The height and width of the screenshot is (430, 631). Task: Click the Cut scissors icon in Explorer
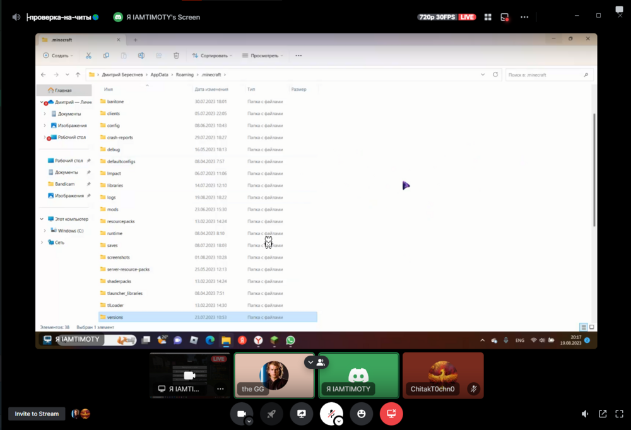pyautogui.click(x=88, y=55)
